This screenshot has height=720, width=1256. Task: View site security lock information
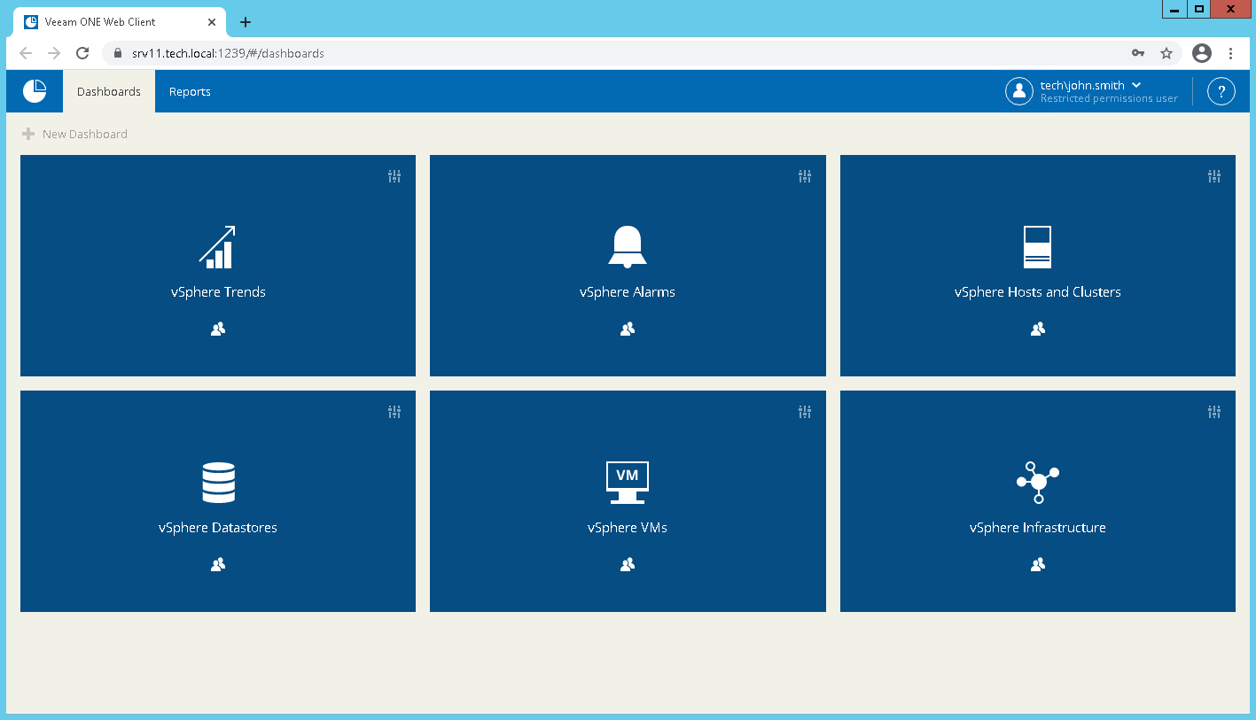117,53
